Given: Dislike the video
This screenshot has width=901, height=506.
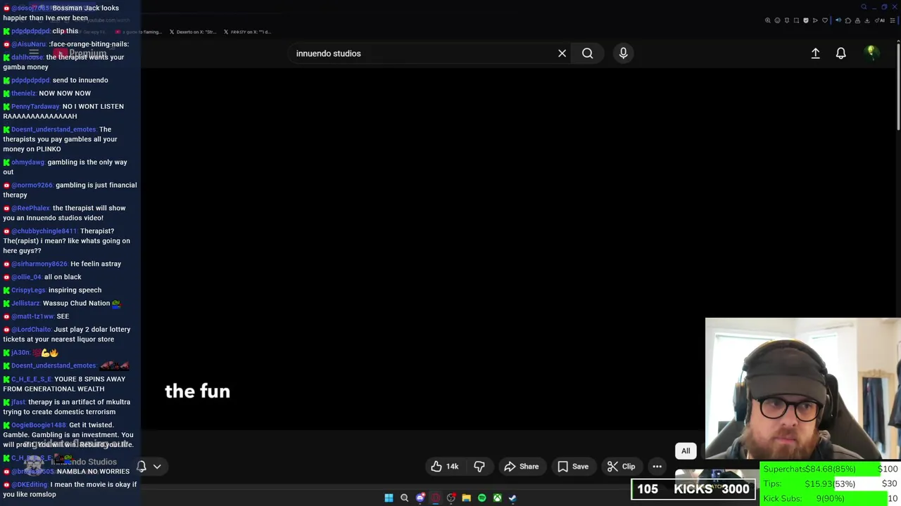Looking at the screenshot, I should (x=479, y=467).
